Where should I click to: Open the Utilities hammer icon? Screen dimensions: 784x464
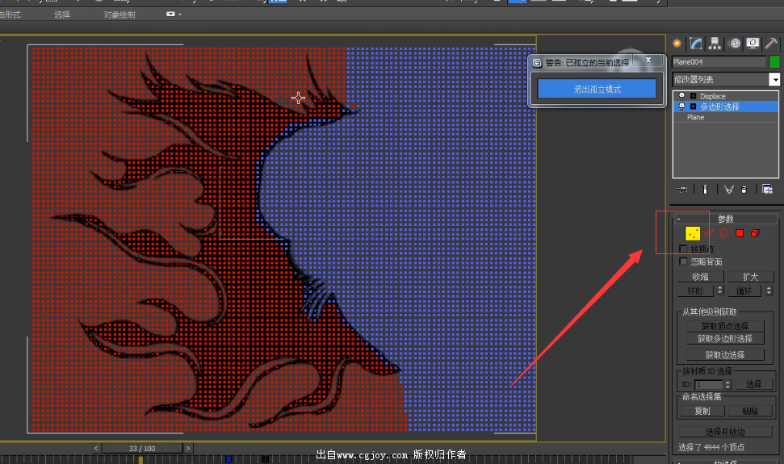tap(771, 44)
